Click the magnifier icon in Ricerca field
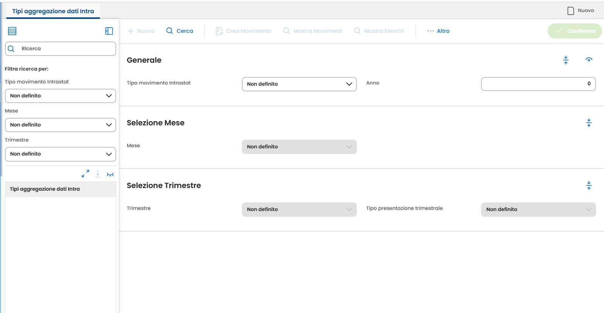Screen dimensions: 604x313 coord(11,49)
